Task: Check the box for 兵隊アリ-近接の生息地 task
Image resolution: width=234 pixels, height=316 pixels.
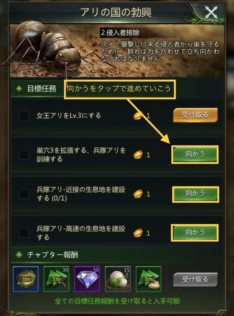Action: click(x=24, y=194)
